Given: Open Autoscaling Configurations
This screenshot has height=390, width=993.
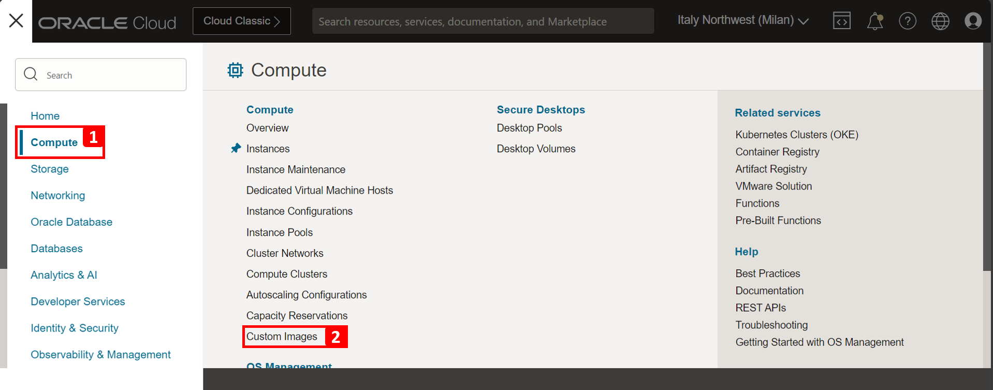Looking at the screenshot, I should coord(306,295).
